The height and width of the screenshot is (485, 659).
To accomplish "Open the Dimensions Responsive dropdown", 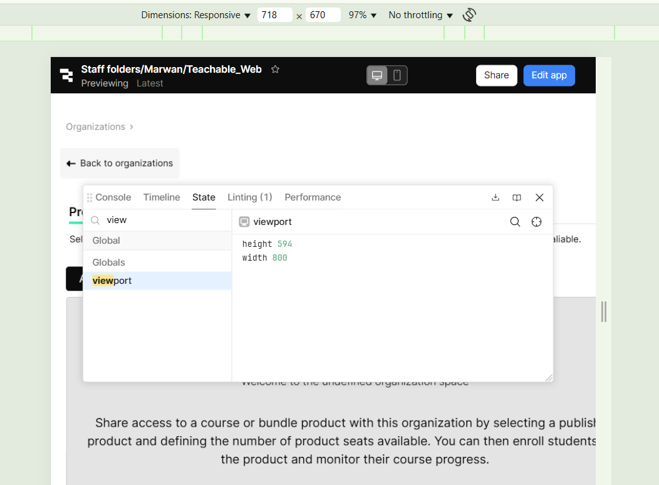I will click(x=195, y=15).
